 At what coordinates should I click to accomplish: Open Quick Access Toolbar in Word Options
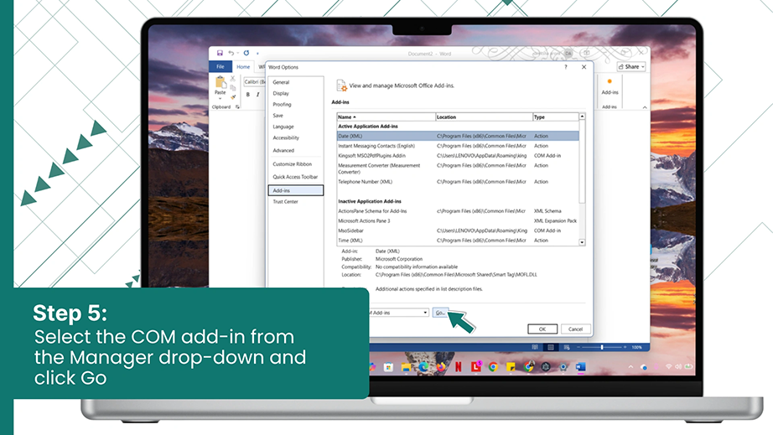pyautogui.click(x=295, y=177)
